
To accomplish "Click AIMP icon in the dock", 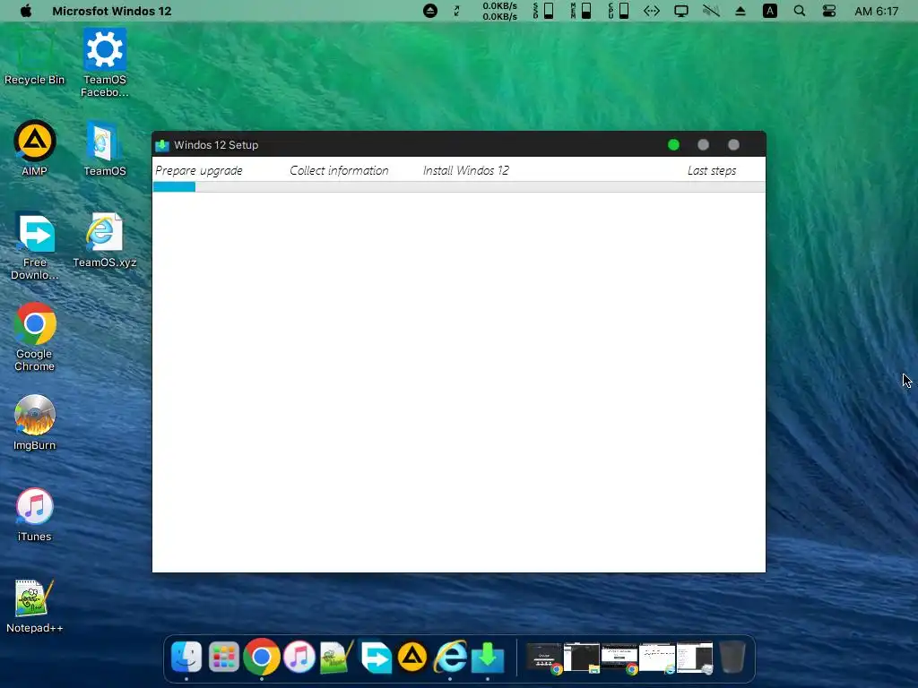I will tap(412, 657).
